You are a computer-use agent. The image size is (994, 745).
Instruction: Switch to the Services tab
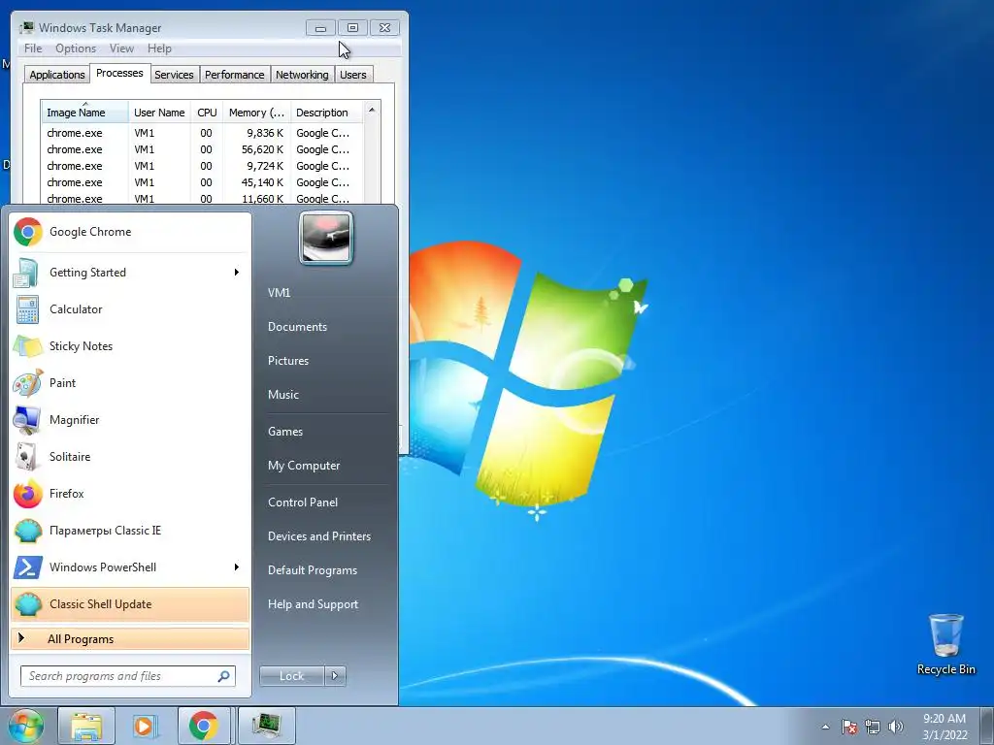tap(174, 75)
